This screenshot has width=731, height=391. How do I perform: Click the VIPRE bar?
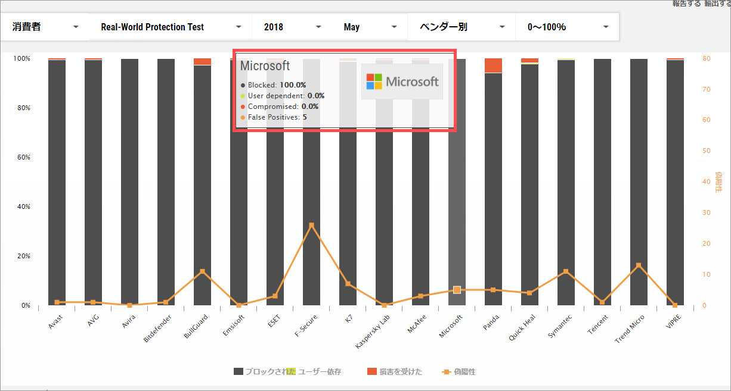pyautogui.click(x=675, y=182)
